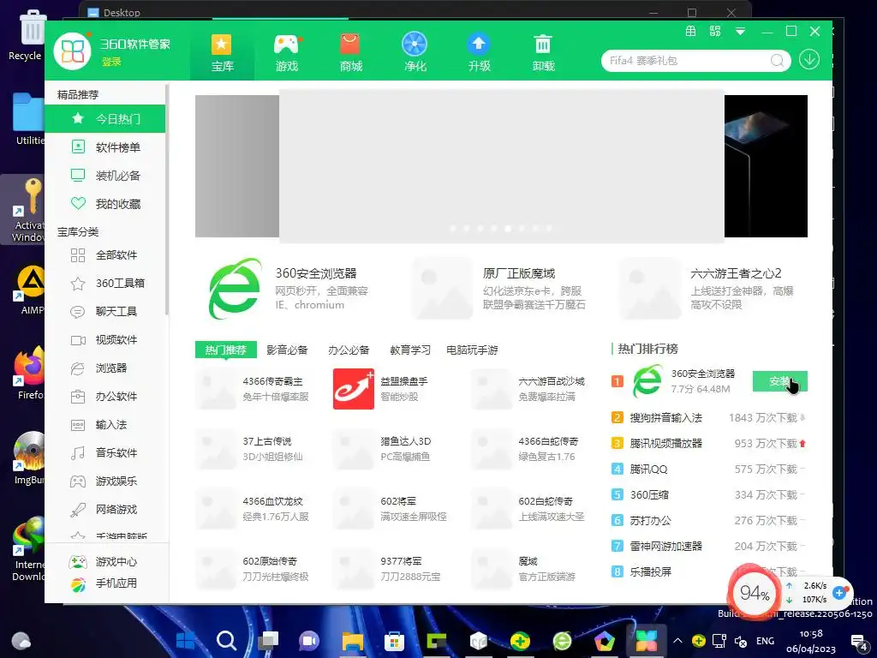The height and width of the screenshot is (658, 877).
Task: Switch to 热门推荐 tab
Action: coord(225,350)
